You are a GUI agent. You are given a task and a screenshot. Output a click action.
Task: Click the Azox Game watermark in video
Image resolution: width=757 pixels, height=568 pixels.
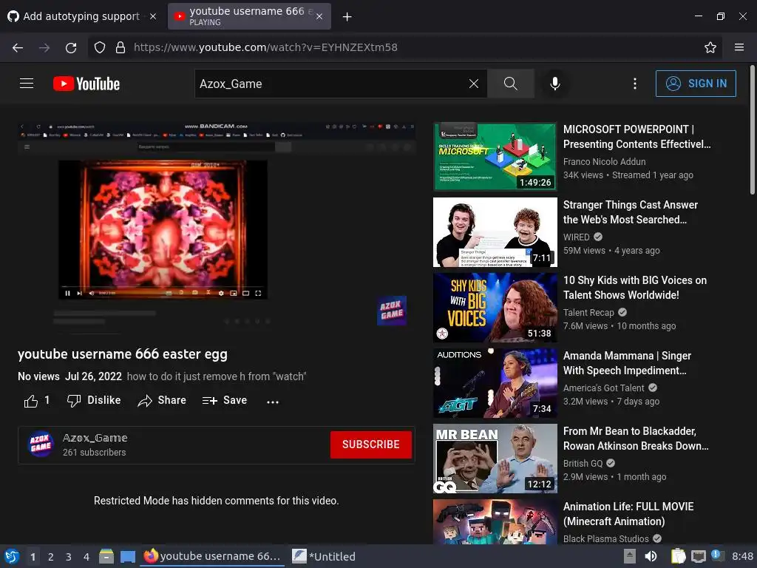(x=392, y=311)
